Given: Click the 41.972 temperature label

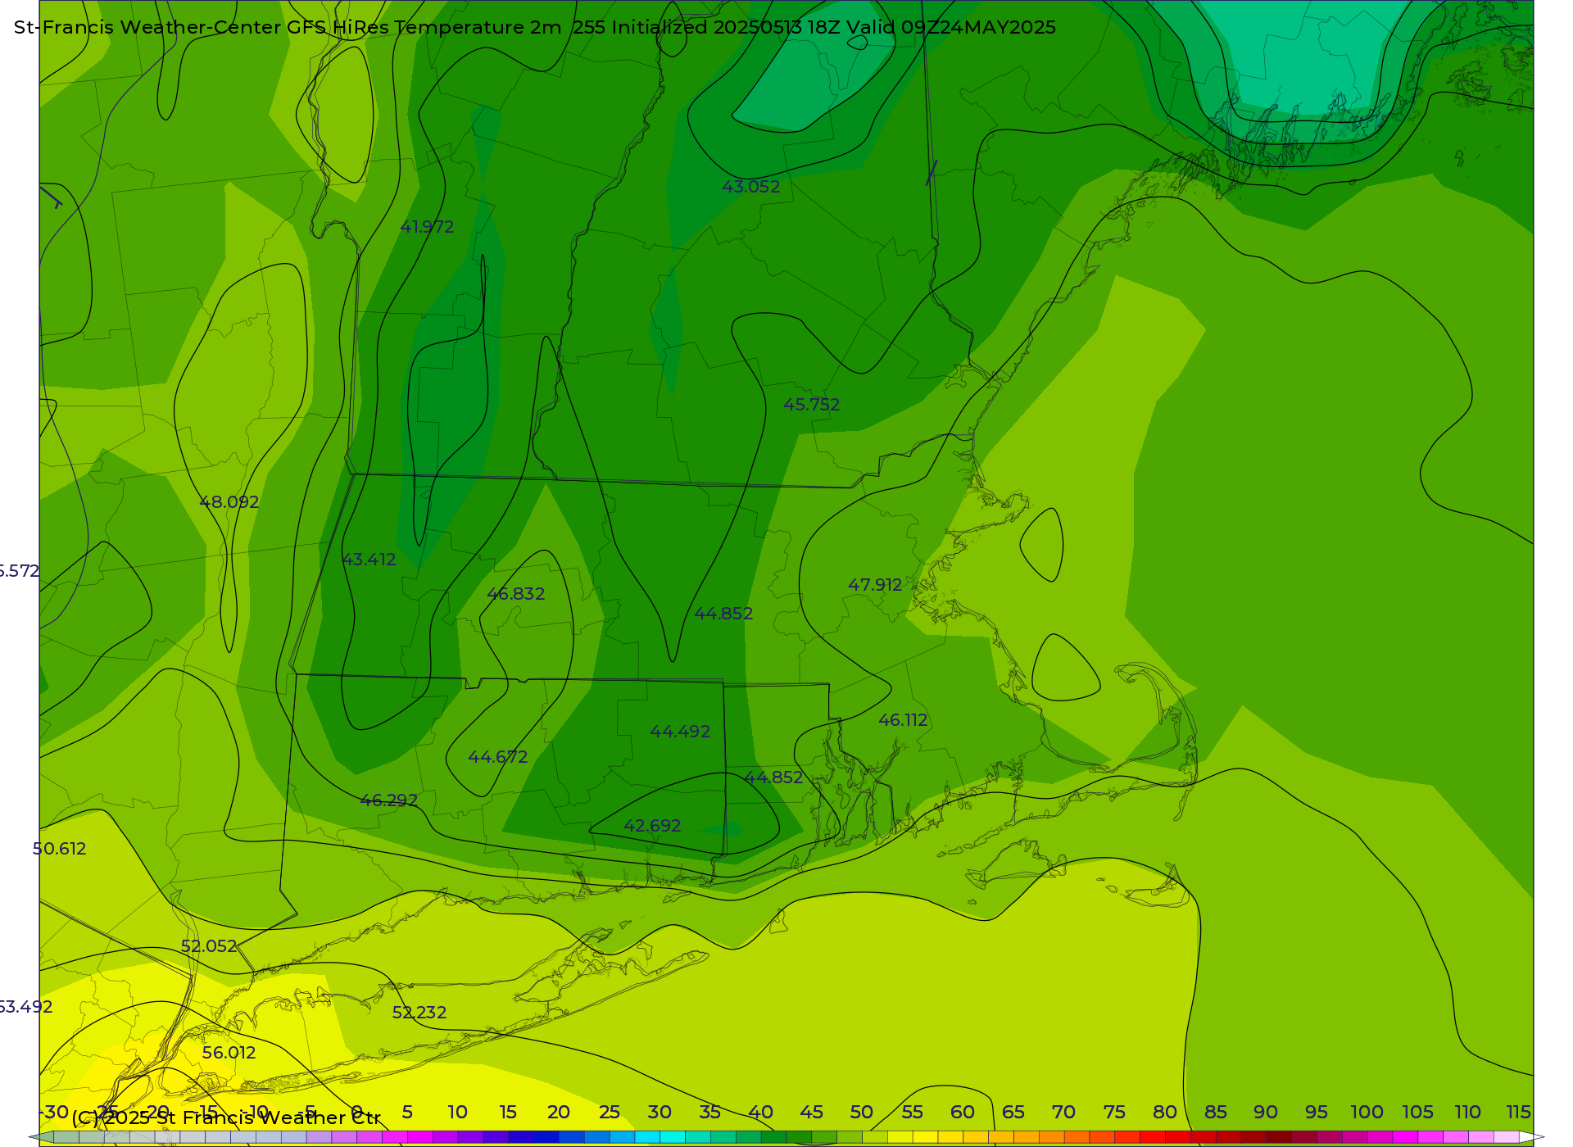Looking at the screenshot, I should (427, 227).
